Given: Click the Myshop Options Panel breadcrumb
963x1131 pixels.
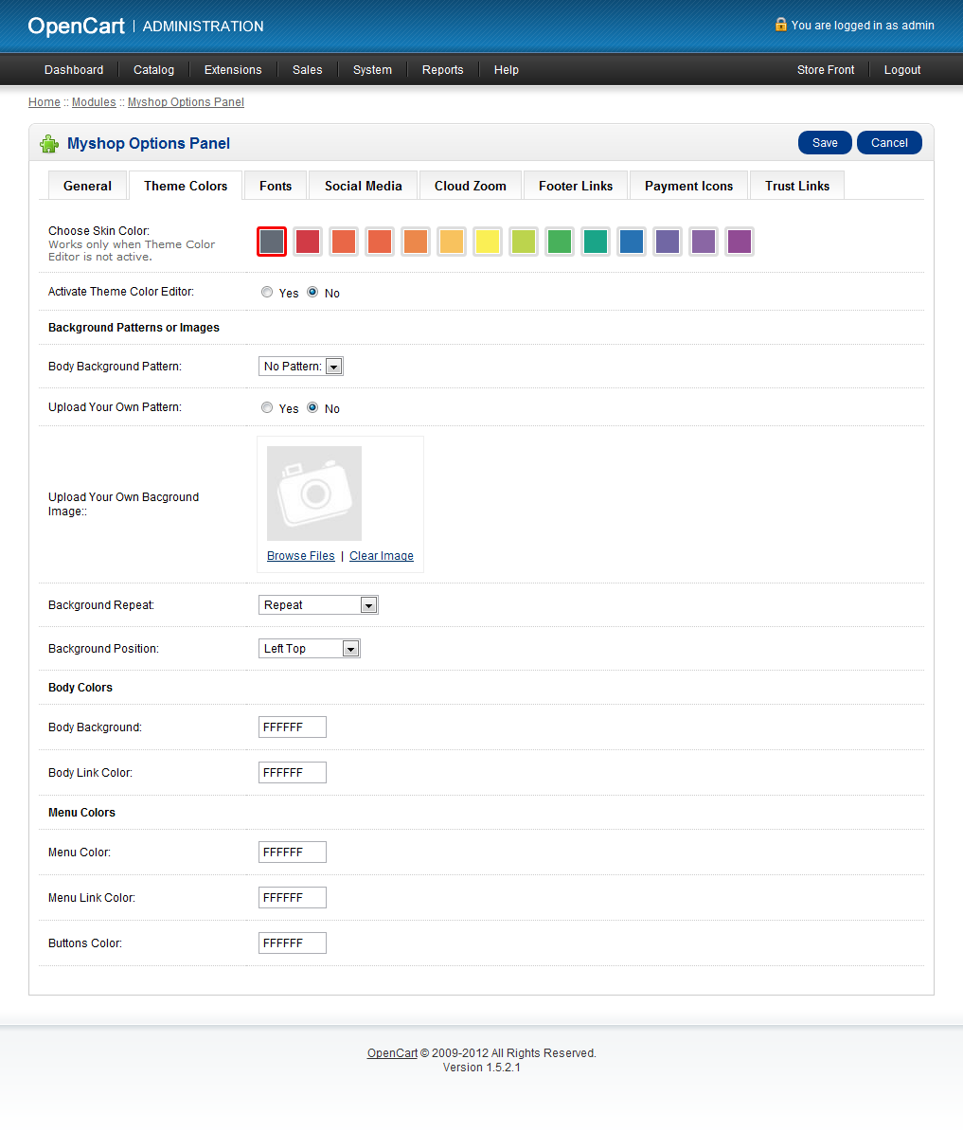Looking at the screenshot, I should [x=186, y=102].
